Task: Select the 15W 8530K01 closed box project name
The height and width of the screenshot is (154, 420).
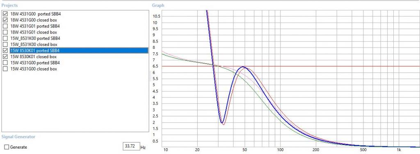Action: tap(34, 57)
